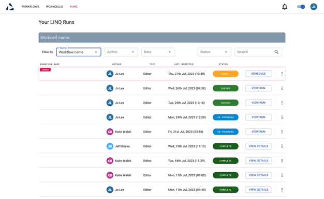324x199 pixels.
Task: Click 'Thu, 27th Jul, 2023 (13:40)' date
Action: click(187, 74)
